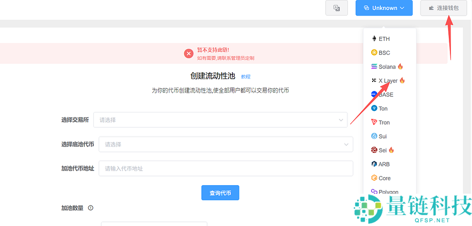Click chevron arrow in 选择底池代币 select
This screenshot has height=226, width=472.
click(x=346, y=145)
